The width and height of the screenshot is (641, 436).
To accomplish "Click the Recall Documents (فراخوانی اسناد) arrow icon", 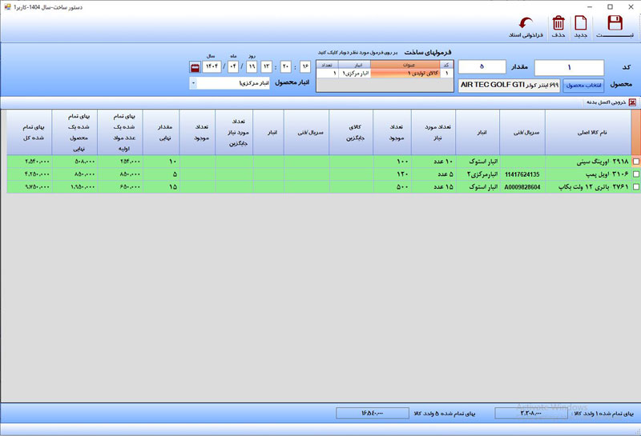I will [526, 23].
